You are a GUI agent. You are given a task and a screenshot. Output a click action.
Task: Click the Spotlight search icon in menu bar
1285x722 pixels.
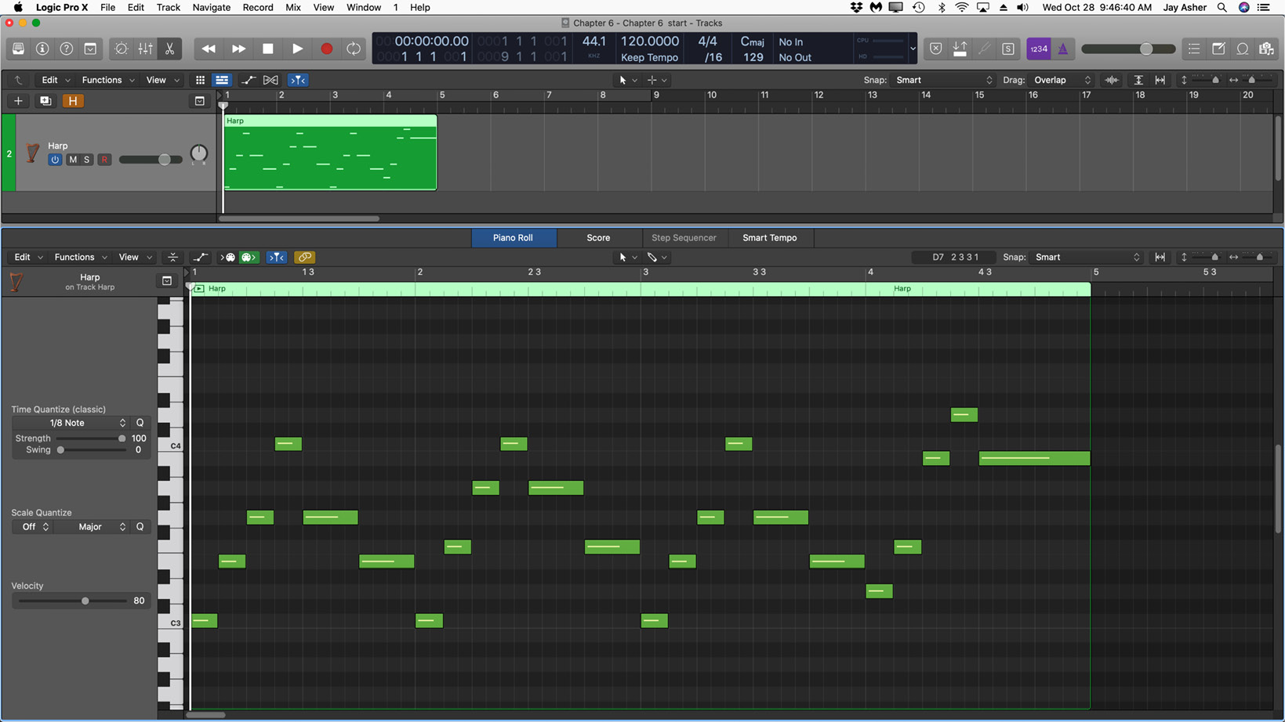coord(1221,7)
